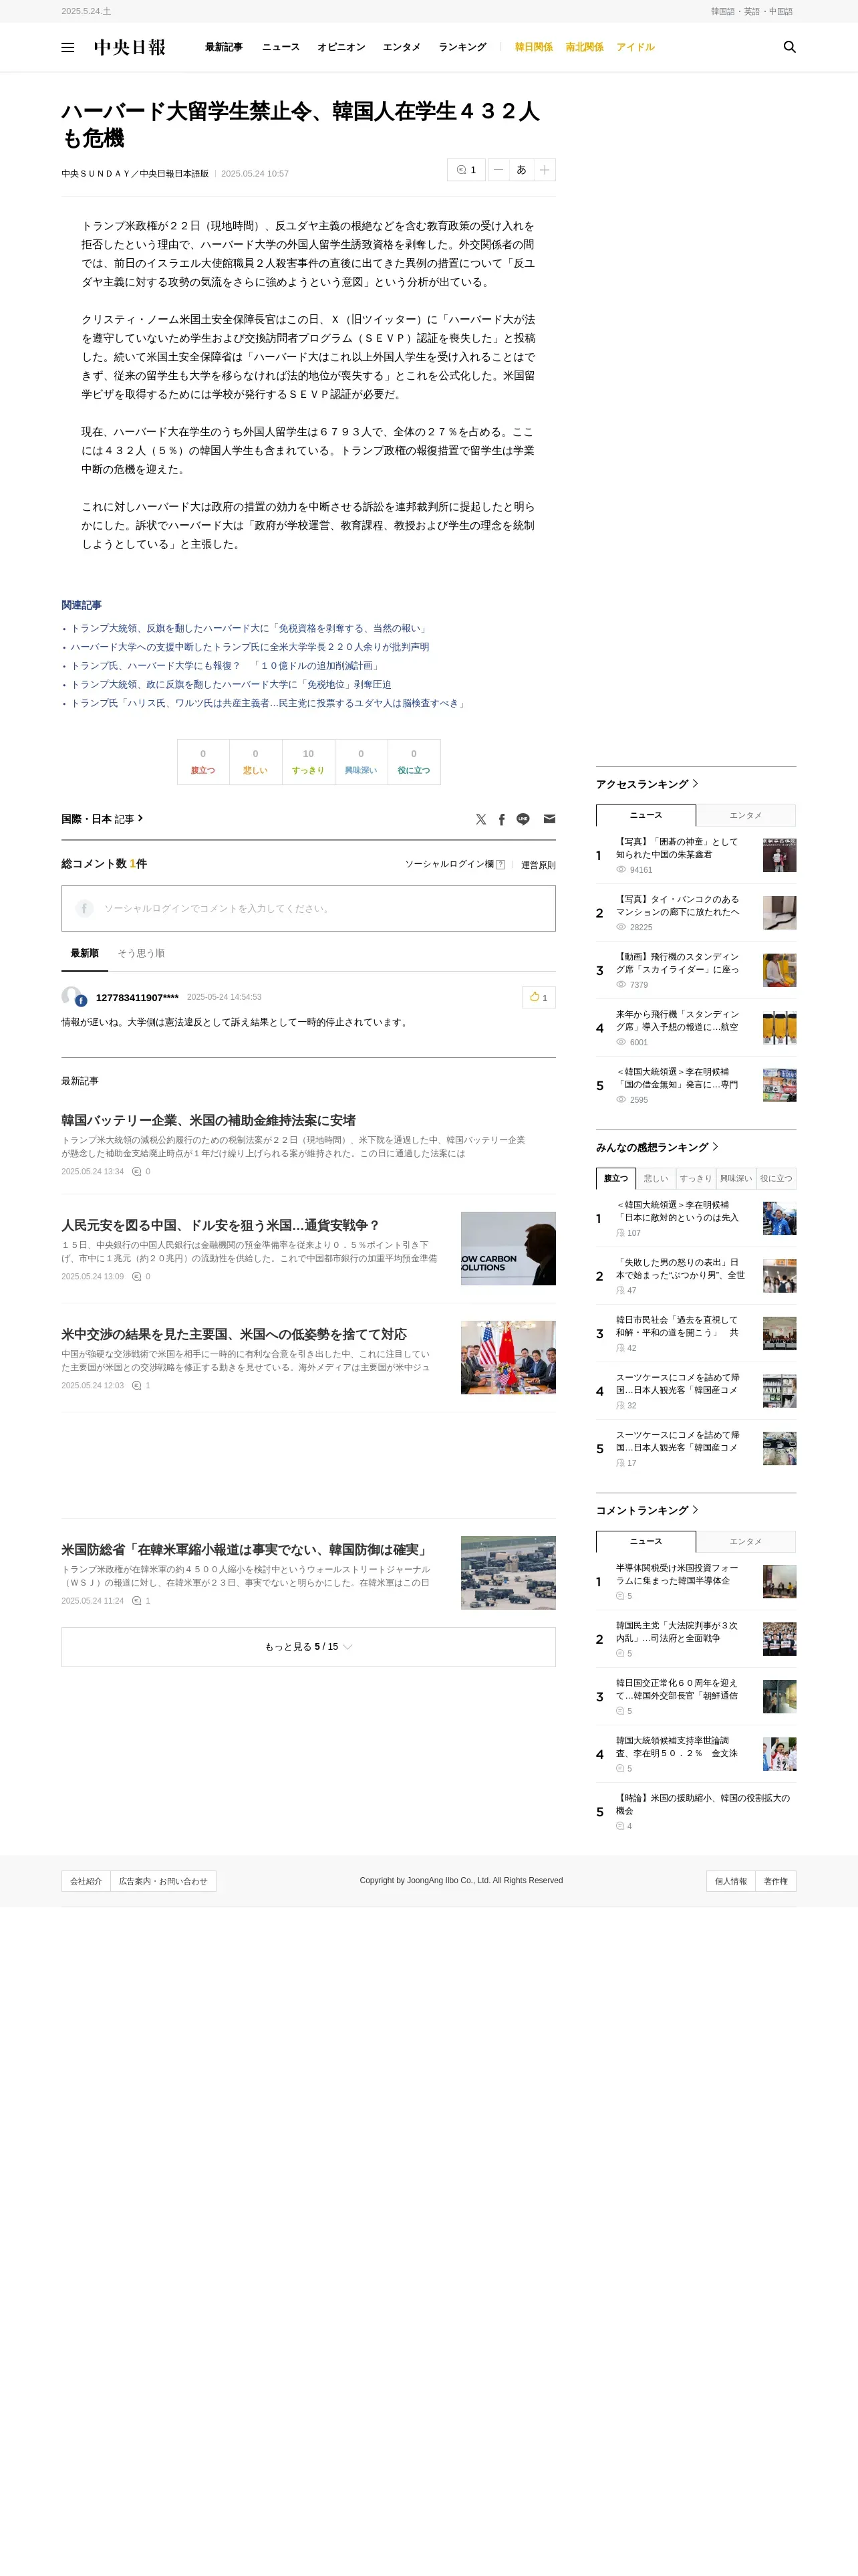Decrease font size with minus button

(x=498, y=170)
